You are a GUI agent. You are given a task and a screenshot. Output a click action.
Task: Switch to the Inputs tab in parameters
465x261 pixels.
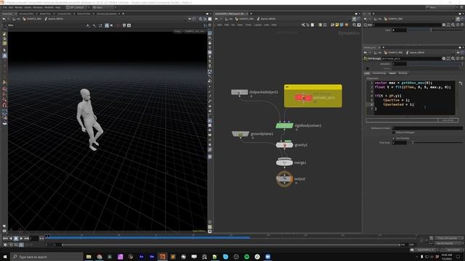coord(392,73)
